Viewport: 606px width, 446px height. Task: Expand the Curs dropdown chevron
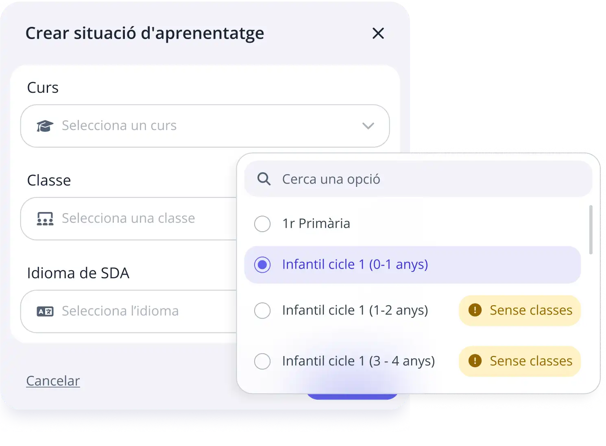(x=368, y=126)
